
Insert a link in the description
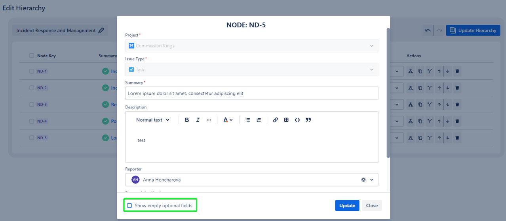[x=276, y=120]
